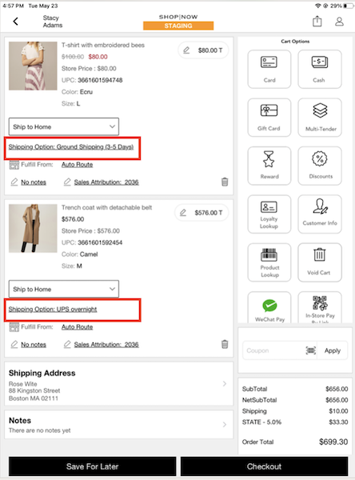This screenshot has width=355, height=480.
Task: Tap the STAGING banner
Action: (178, 26)
